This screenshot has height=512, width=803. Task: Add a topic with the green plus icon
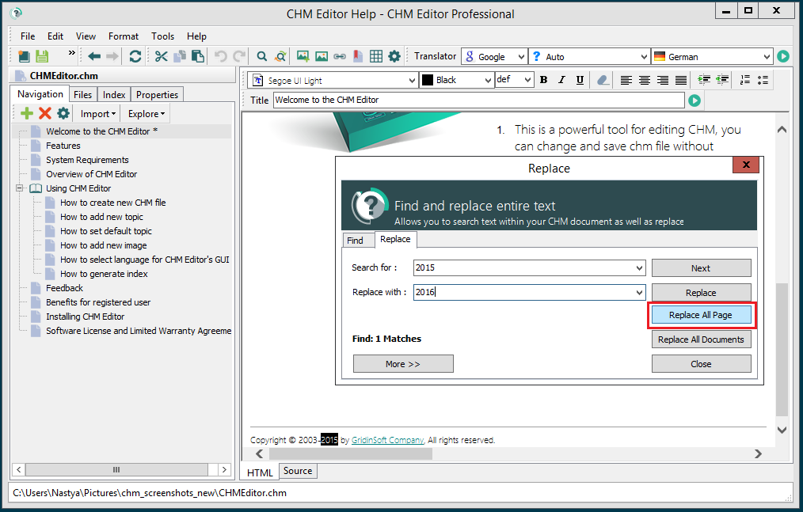pyautogui.click(x=27, y=113)
